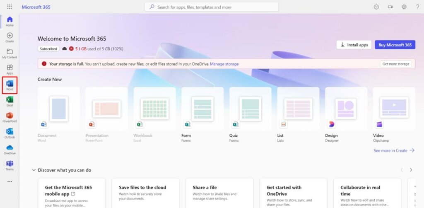
Task: Show more apps via the ellipsis
Action: (10, 181)
